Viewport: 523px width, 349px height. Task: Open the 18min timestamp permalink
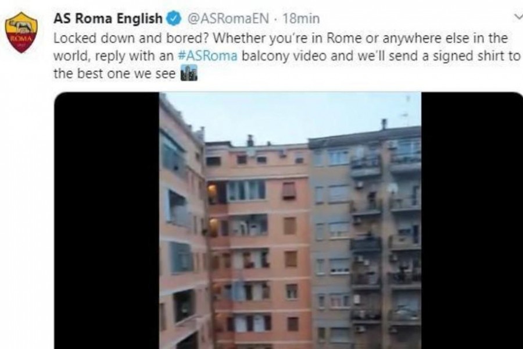tap(301, 19)
